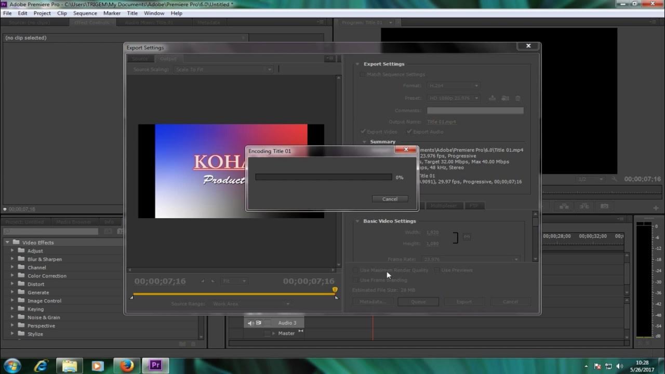This screenshot has width=665, height=374.
Task: Select the Distort effects folder
Action: 36,284
